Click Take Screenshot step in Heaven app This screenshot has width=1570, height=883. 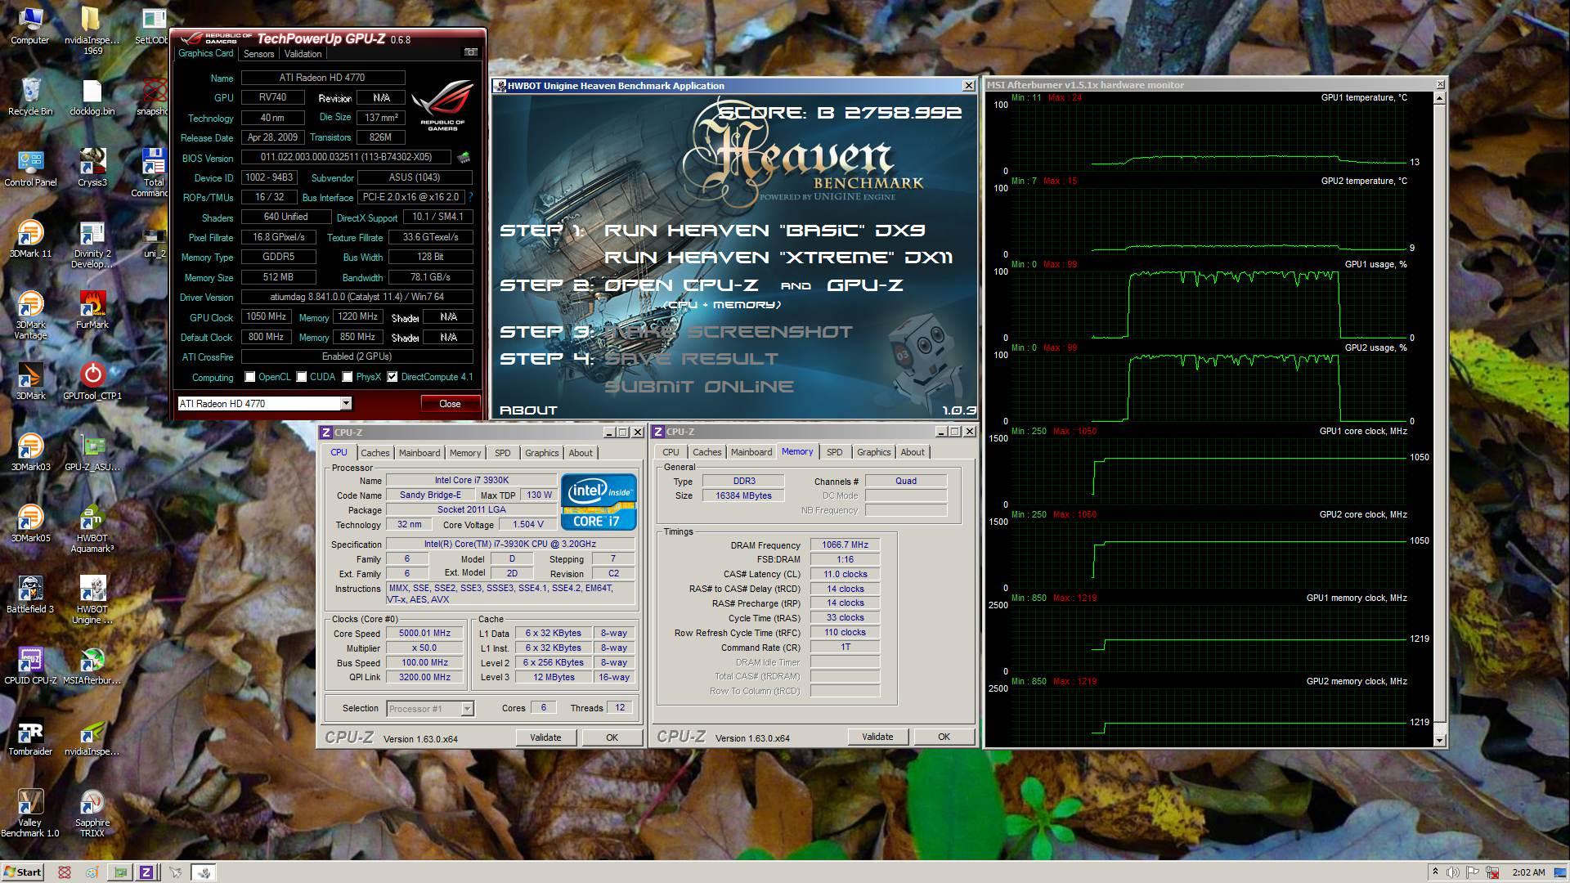point(728,332)
